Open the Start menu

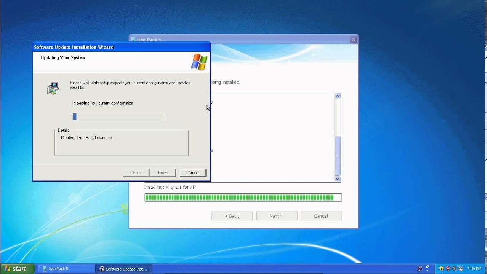[x=17, y=269]
